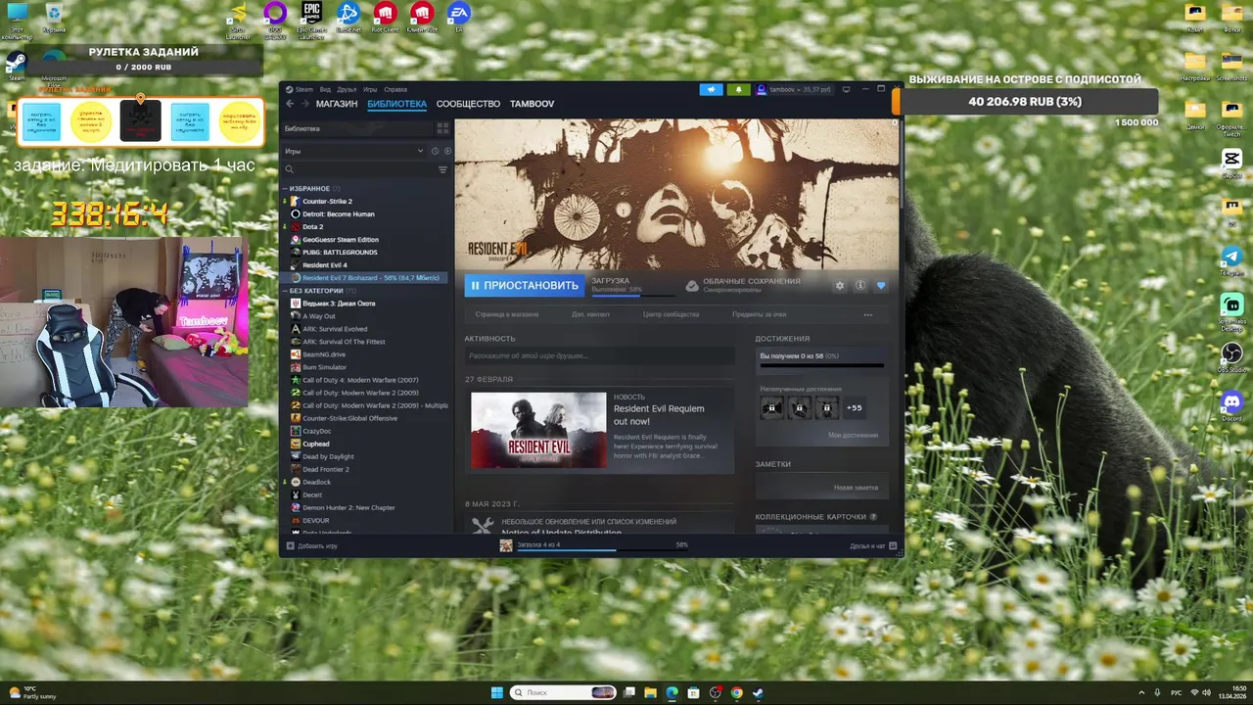Go to the СООБЩЕСТВО tab
The image size is (1253, 705).
468,104
